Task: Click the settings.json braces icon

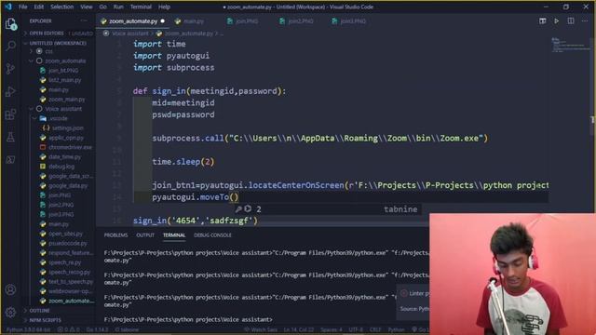Action: coord(46,128)
